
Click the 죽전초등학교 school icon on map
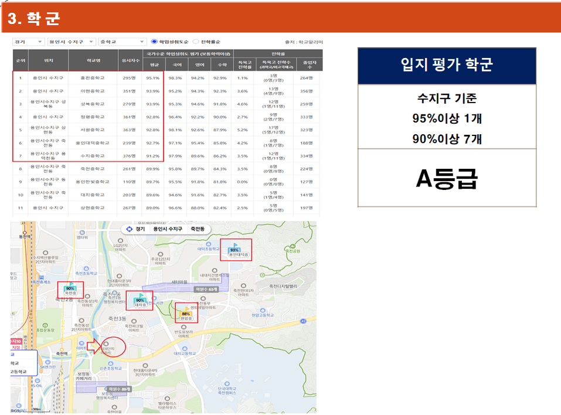[86, 268]
